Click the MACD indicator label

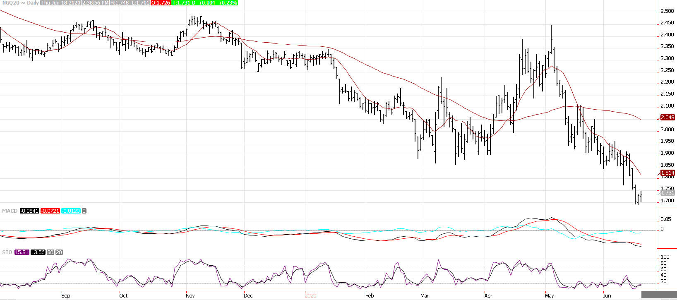[10, 211]
